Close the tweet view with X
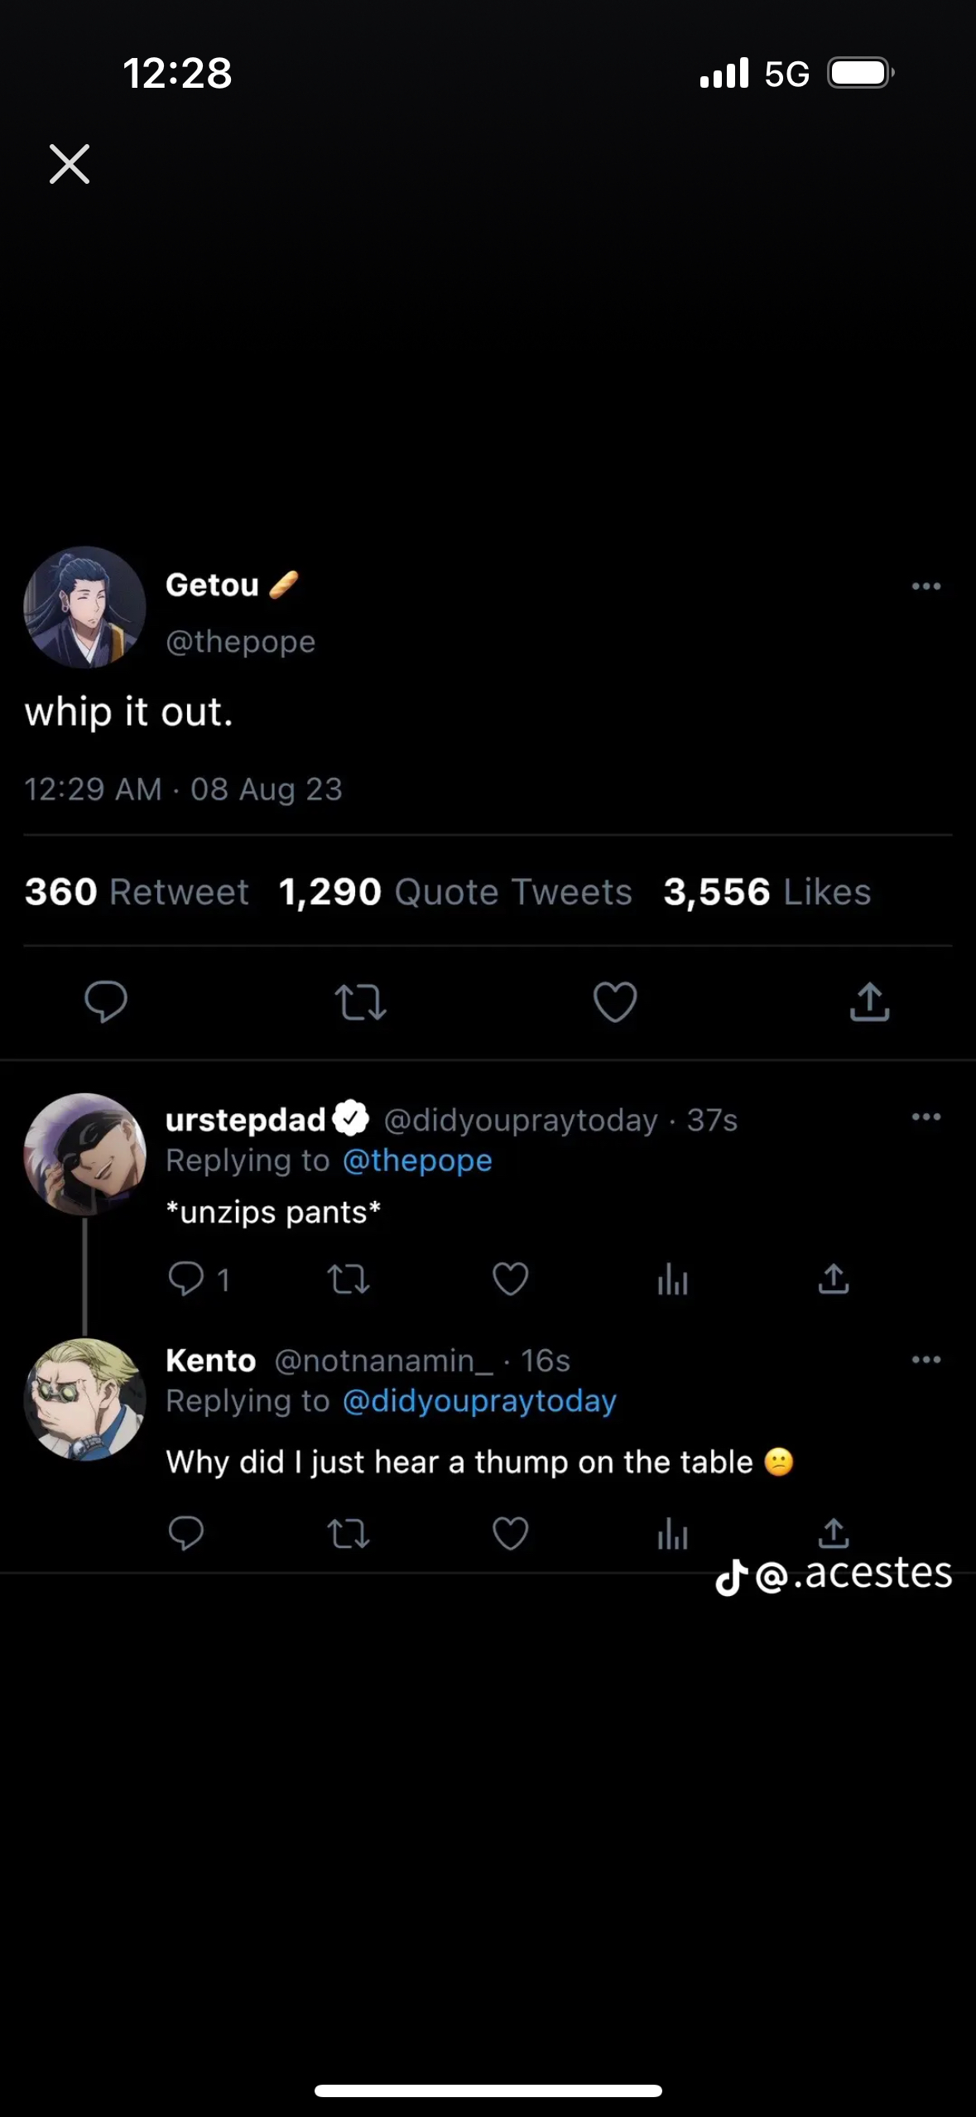Image resolution: width=976 pixels, height=2117 pixels. (x=70, y=164)
